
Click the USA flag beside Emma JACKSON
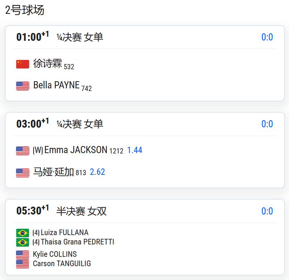point(22,151)
